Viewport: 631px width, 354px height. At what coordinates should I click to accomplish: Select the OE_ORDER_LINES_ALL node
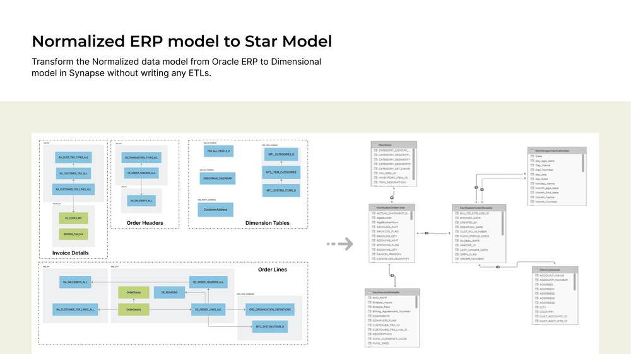(x=208, y=309)
